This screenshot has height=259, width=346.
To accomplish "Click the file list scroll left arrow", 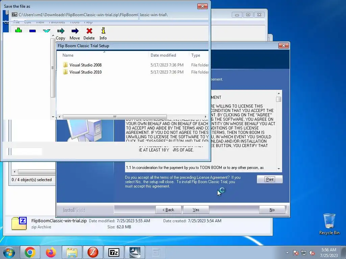I will [x=59, y=117].
